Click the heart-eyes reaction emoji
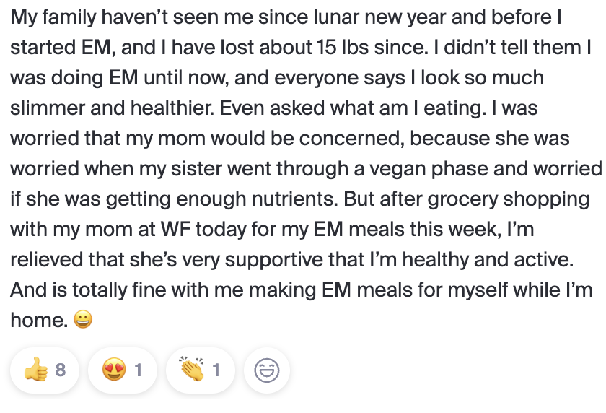606x413 pixels. 114,370
